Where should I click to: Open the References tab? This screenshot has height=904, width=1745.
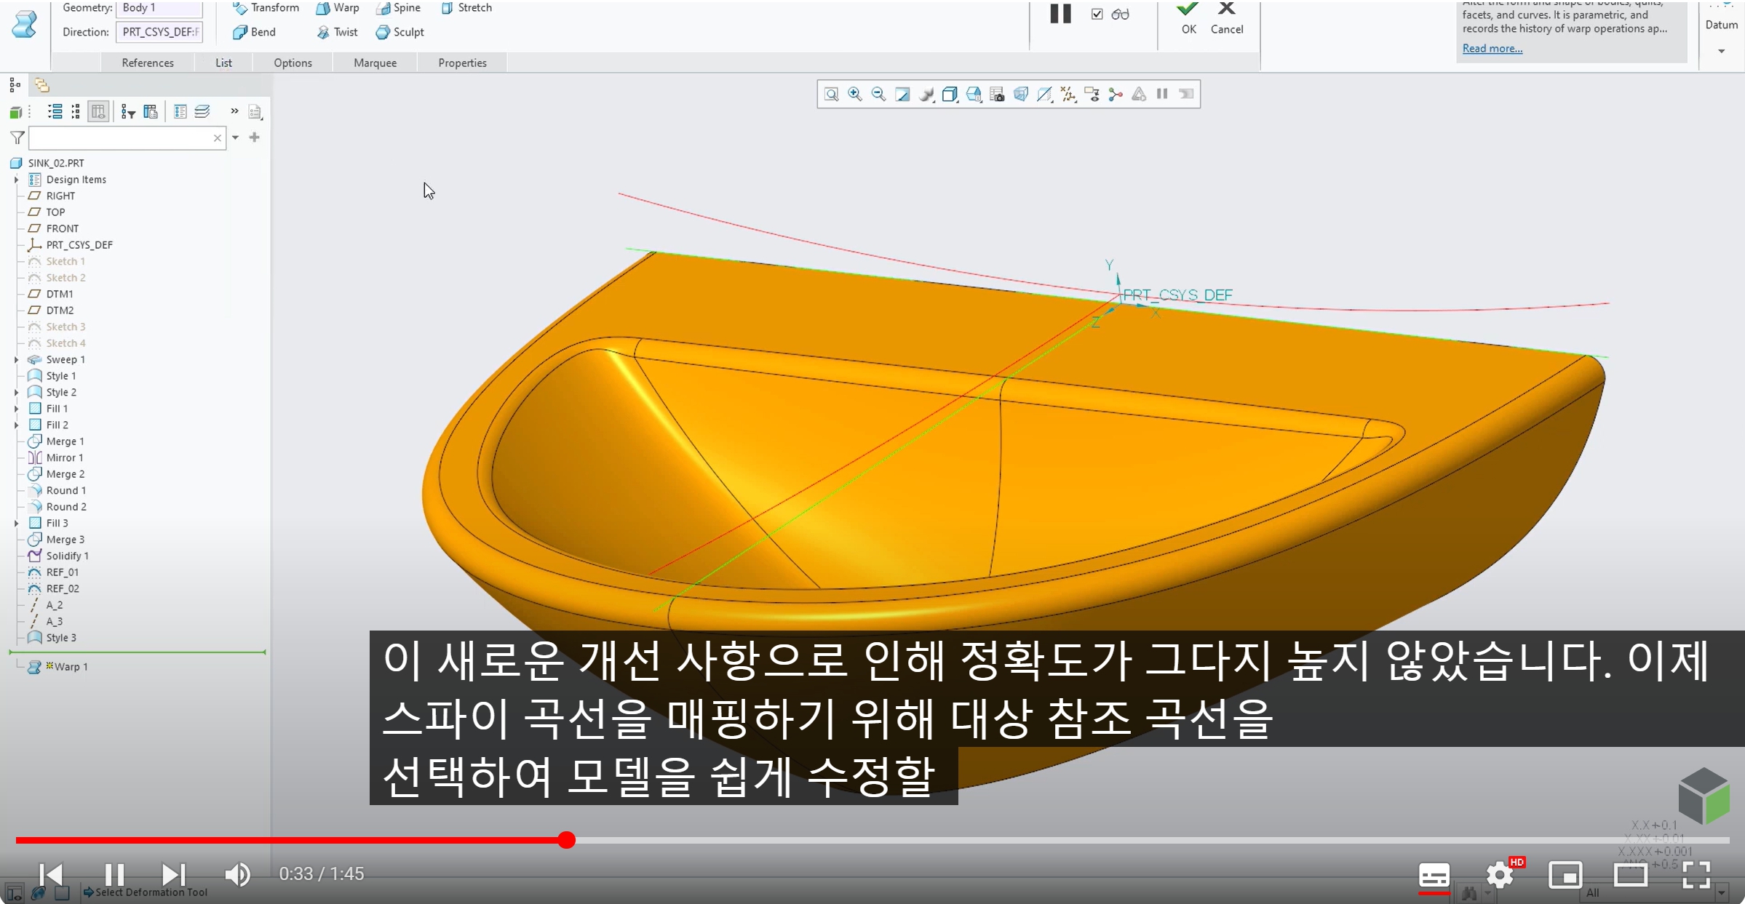[x=148, y=63]
